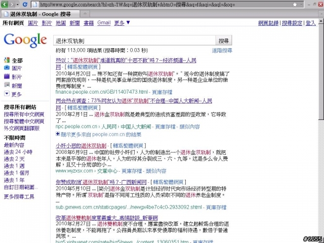Filter results to 過去 1 個月

pyautogui.click(x=17, y=173)
